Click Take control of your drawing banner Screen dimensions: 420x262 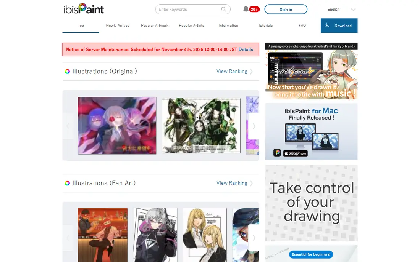[x=311, y=203]
